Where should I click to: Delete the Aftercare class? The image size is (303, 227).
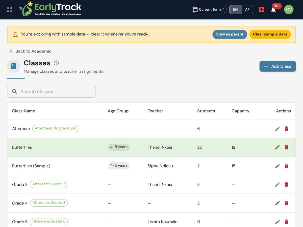(x=286, y=129)
